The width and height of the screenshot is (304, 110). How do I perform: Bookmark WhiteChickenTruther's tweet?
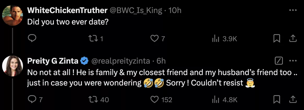click(x=276, y=39)
